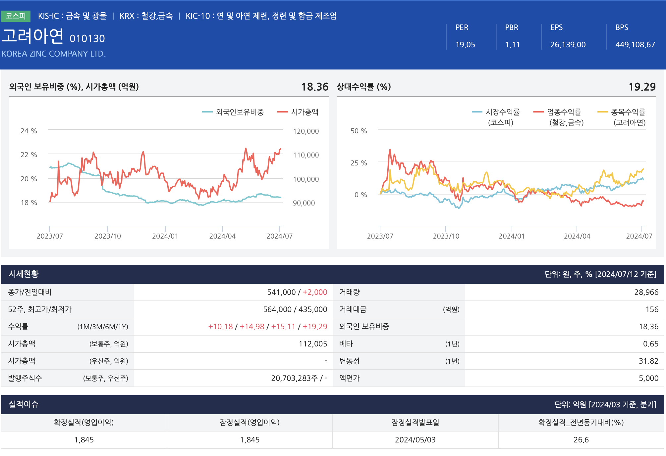Click the 외국인보유비중 blue legend line swatch
666x456 pixels.
pos(207,112)
